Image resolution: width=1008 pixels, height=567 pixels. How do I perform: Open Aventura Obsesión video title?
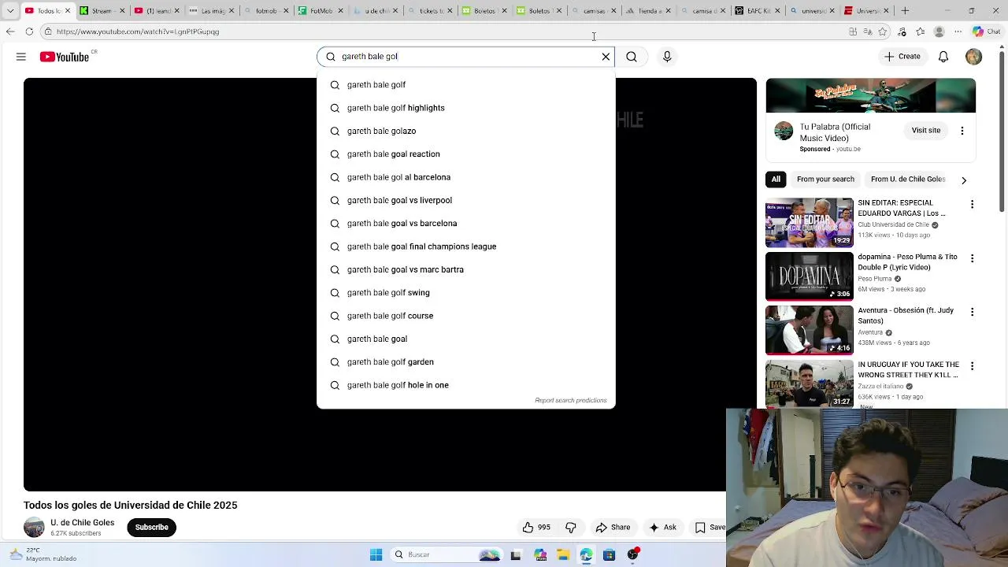906,316
